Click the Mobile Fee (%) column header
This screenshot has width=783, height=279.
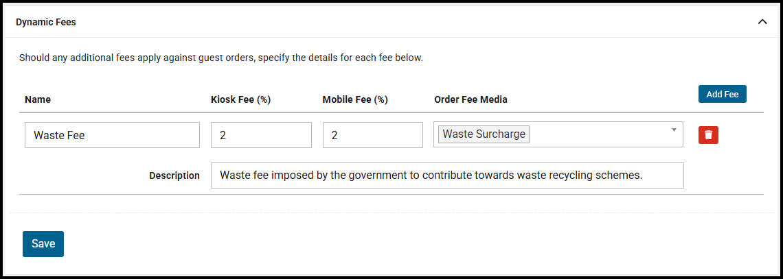[355, 99]
